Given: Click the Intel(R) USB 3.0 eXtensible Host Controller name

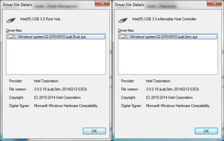Looking at the screenshot, I should [x=164, y=19].
